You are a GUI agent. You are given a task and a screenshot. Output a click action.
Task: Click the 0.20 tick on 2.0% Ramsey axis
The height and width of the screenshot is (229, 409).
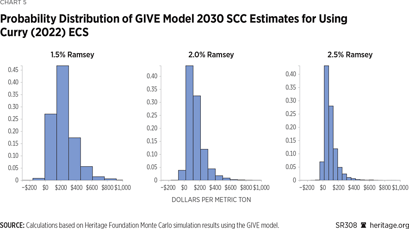(x=151, y=128)
